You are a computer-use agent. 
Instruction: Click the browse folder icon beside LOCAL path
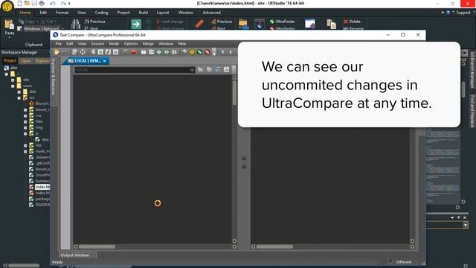coord(200,69)
